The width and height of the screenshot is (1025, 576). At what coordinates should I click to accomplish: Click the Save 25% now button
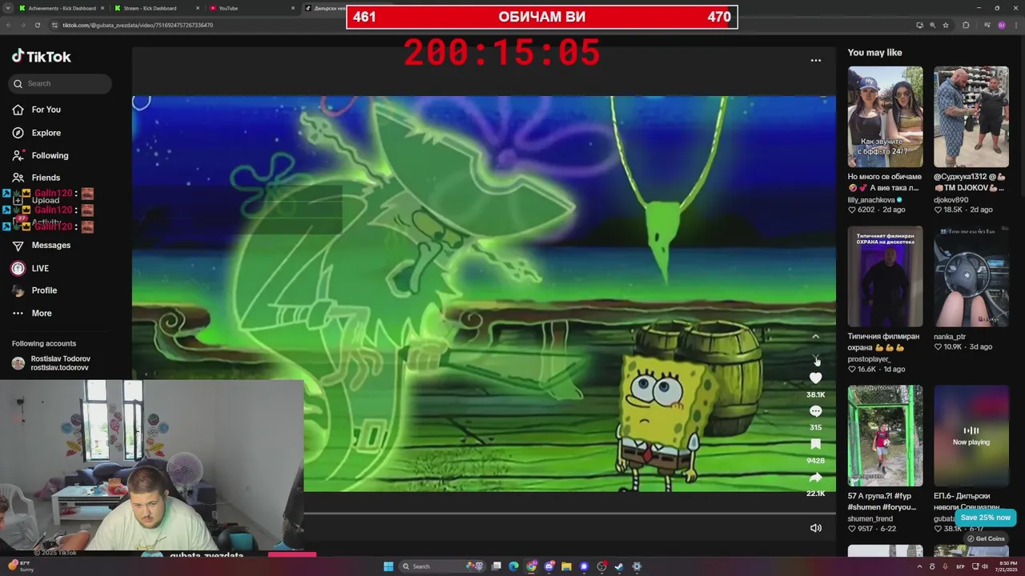pos(985,518)
